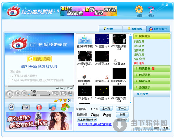Viewport: 175px width, 138px height.
Task: Adjust the 伴奏 accompaniment volume slider
Action: tap(44, 92)
